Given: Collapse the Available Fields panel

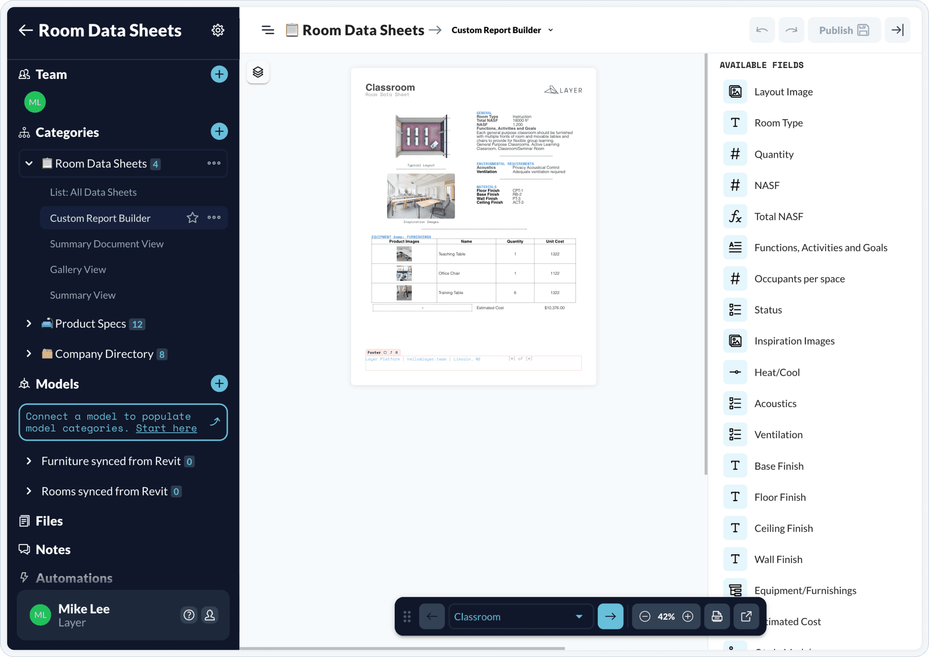Looking at the screenshot, I should [897, 29].
